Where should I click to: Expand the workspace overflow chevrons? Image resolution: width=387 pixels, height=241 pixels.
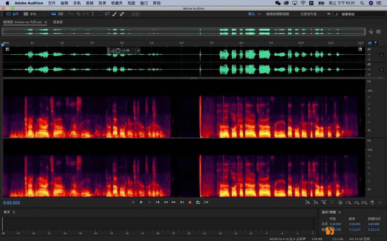(x=329, y=14)
